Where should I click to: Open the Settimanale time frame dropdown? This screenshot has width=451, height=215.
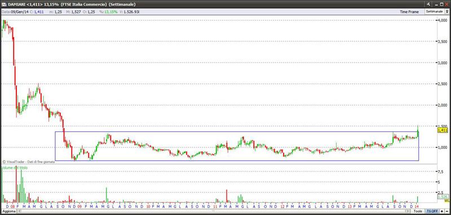click(437, 11)
